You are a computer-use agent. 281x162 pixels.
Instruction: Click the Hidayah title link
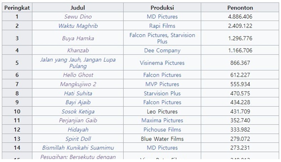pyautogui.click(x=78, y=130)
